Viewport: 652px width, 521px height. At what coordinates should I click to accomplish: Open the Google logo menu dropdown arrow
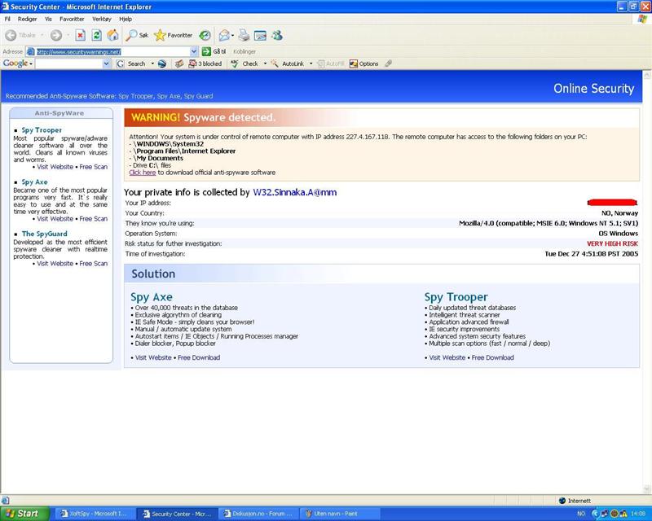31,63
